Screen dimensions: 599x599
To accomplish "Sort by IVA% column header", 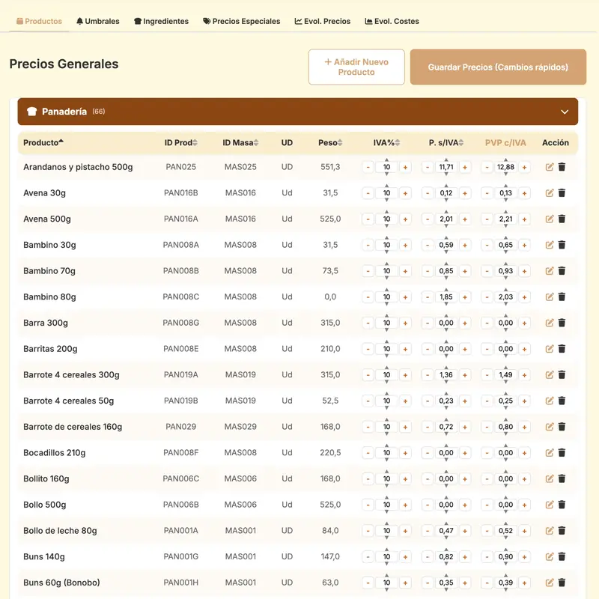I will (386, 142).
